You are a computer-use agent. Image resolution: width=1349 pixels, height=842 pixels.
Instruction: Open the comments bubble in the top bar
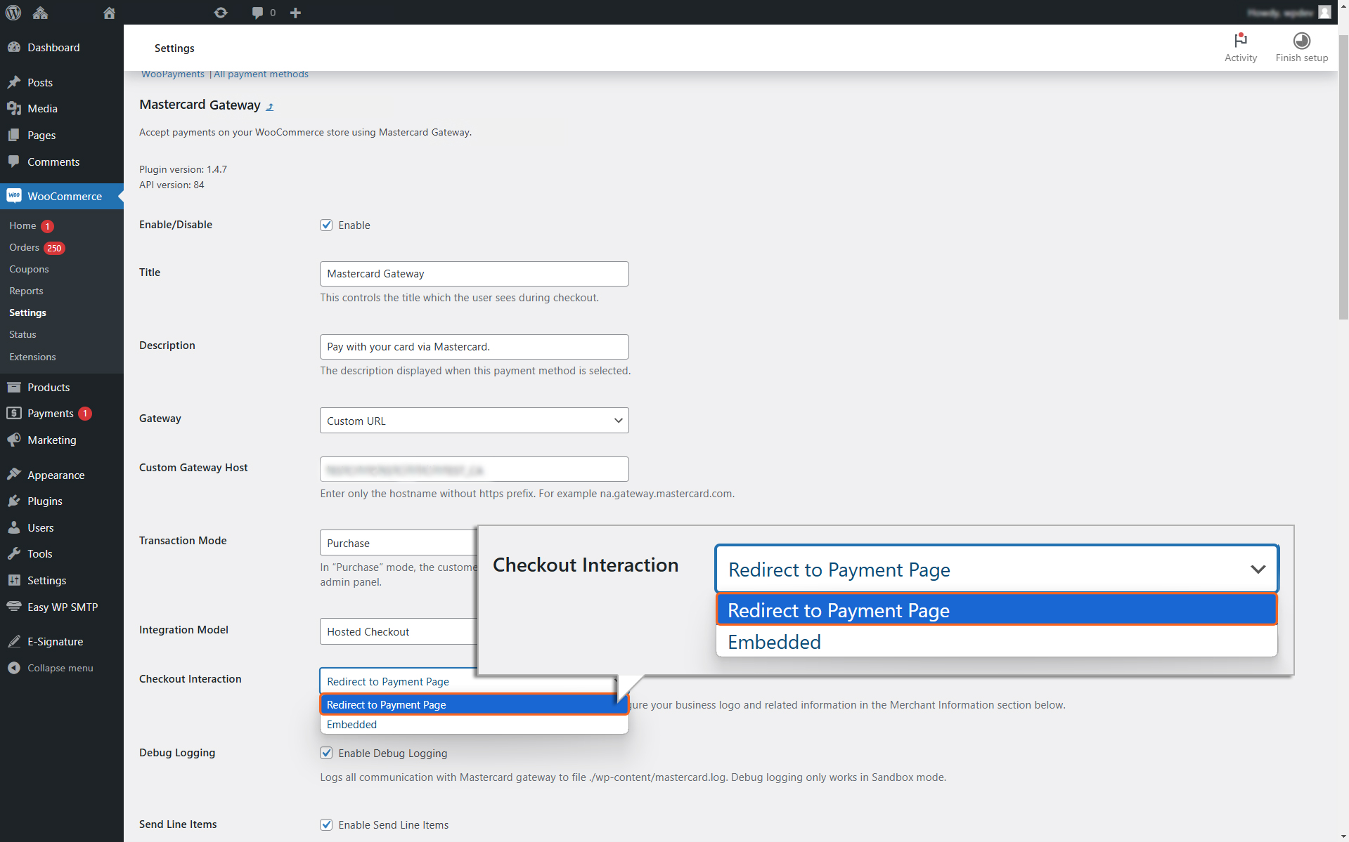[259, 13]
